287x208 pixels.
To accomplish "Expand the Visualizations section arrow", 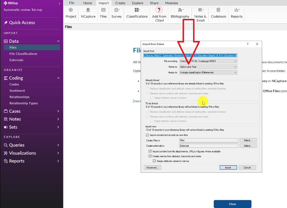I will 58,153.
